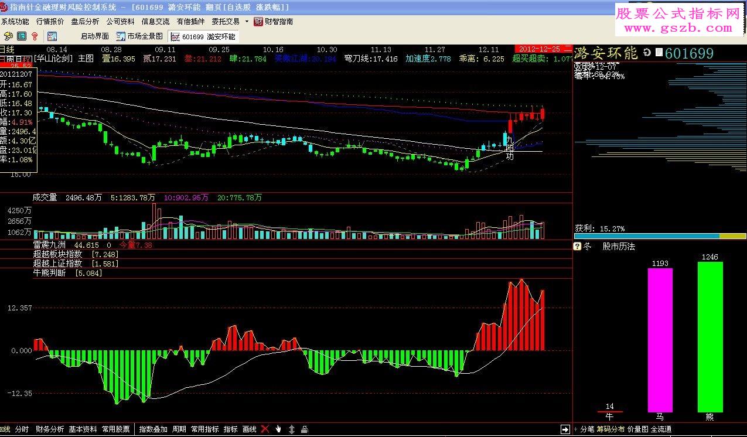Open the 有偿插件 menu

(x=190, y=21)
